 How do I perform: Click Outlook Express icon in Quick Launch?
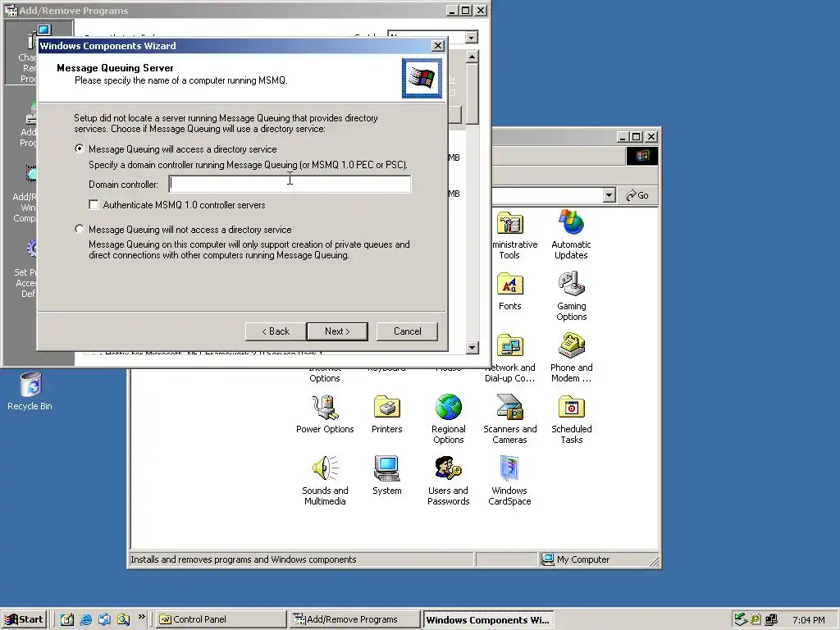pyautogui.click(x=104, y=619)
